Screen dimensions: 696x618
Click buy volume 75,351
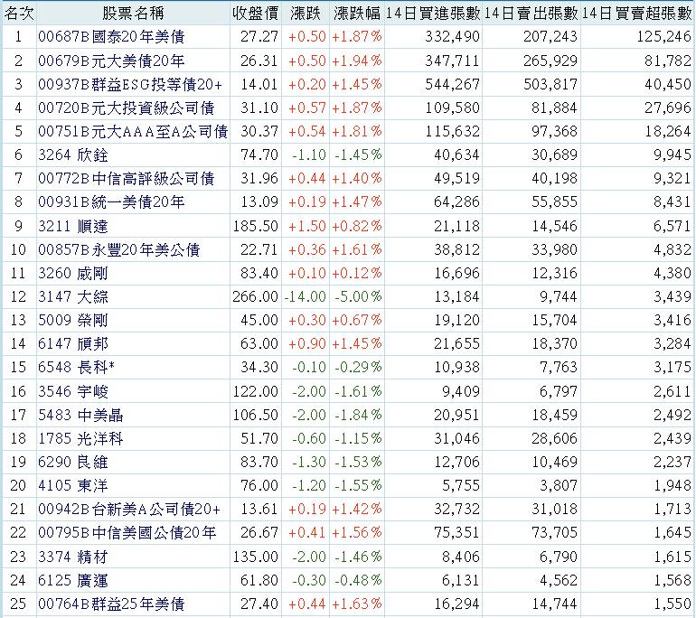(x=456, y=532)
